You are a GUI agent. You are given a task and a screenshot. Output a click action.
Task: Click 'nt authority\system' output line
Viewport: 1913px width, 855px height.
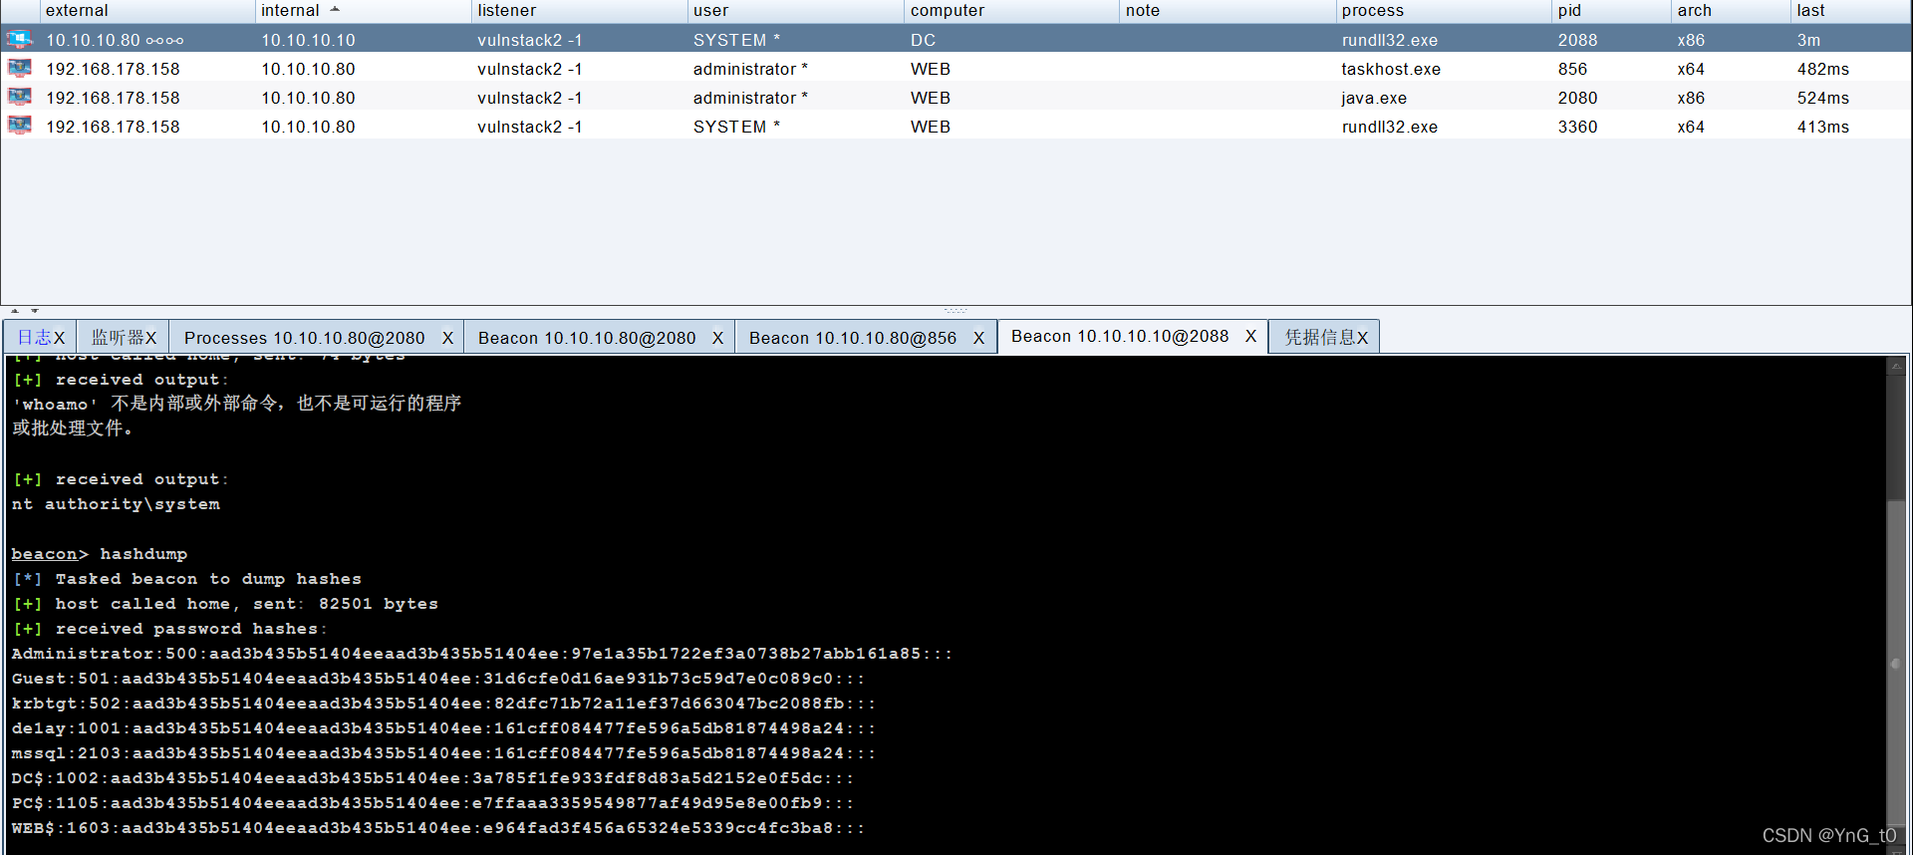tap(116, 504)
